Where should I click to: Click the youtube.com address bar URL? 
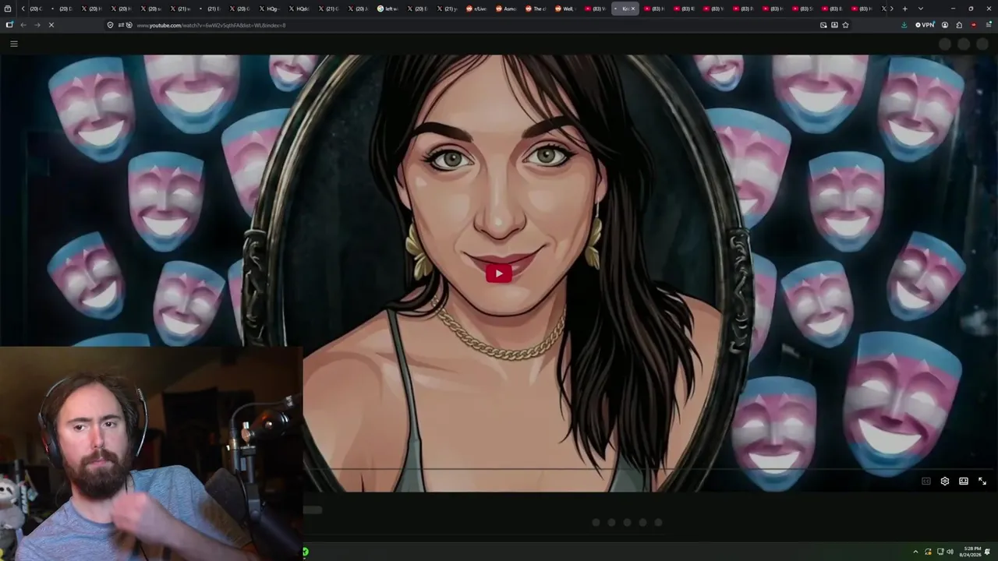211,25
